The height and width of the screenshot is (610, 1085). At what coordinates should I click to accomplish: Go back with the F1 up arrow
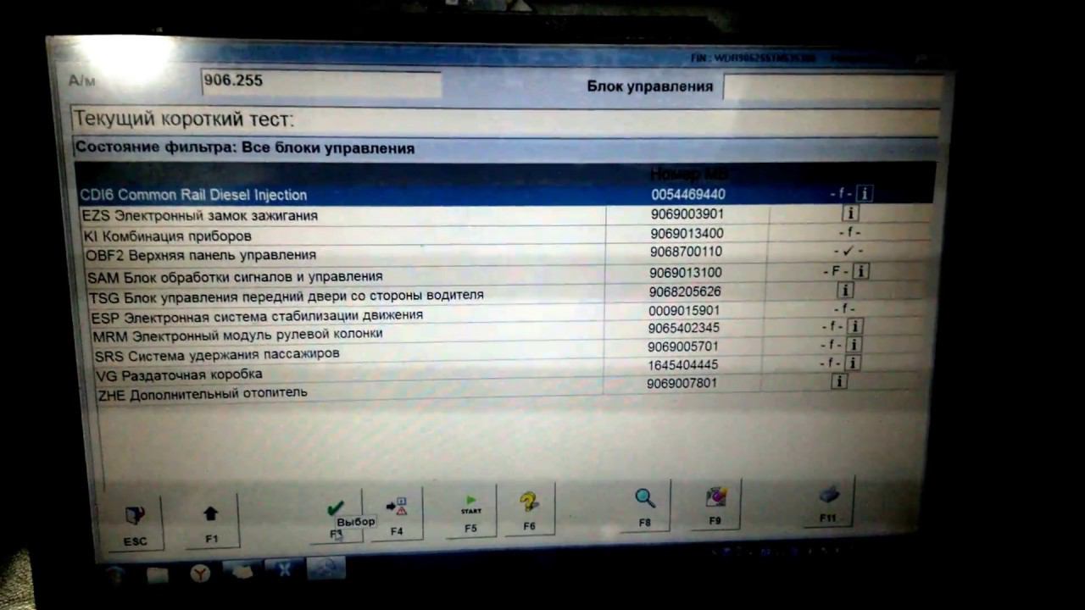click(210, 521)
